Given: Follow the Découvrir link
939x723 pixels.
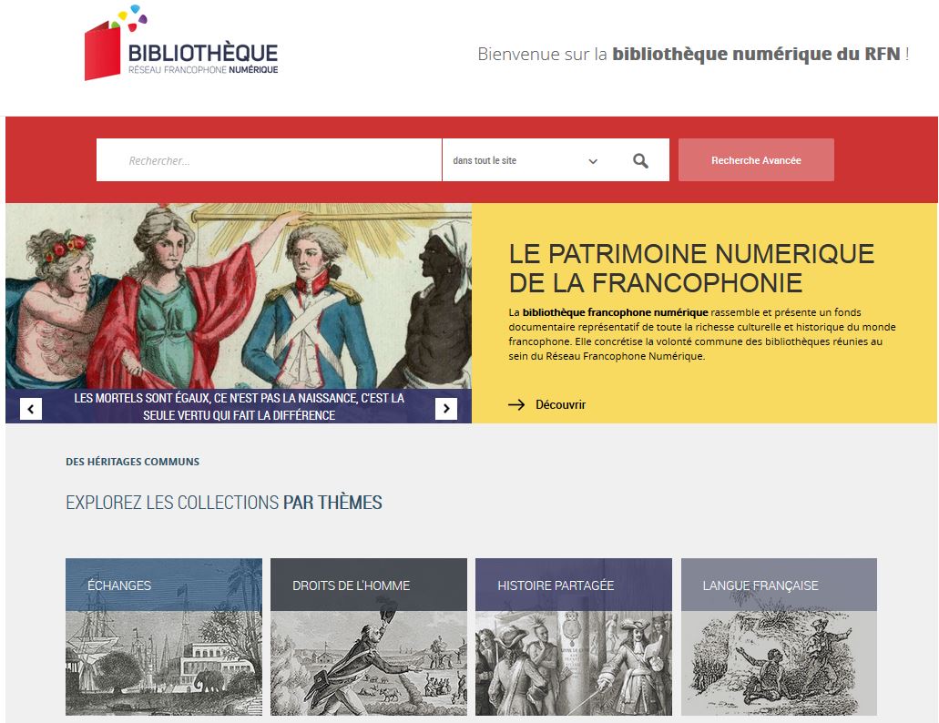Looking at the screenshot, I should (560, 405).
